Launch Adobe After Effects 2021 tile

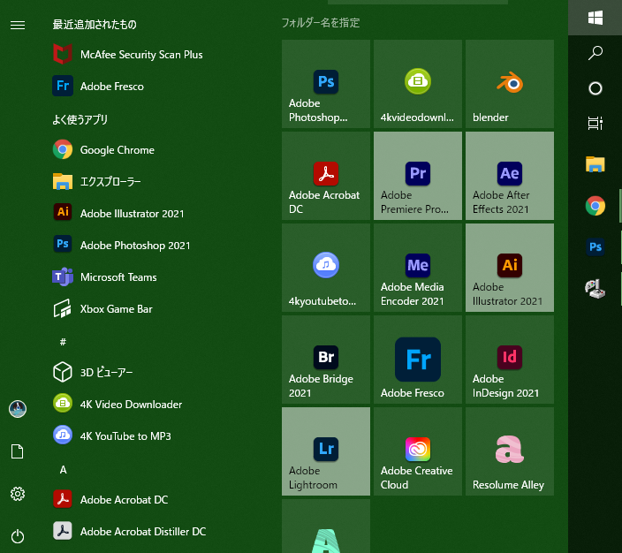(510, 176)
